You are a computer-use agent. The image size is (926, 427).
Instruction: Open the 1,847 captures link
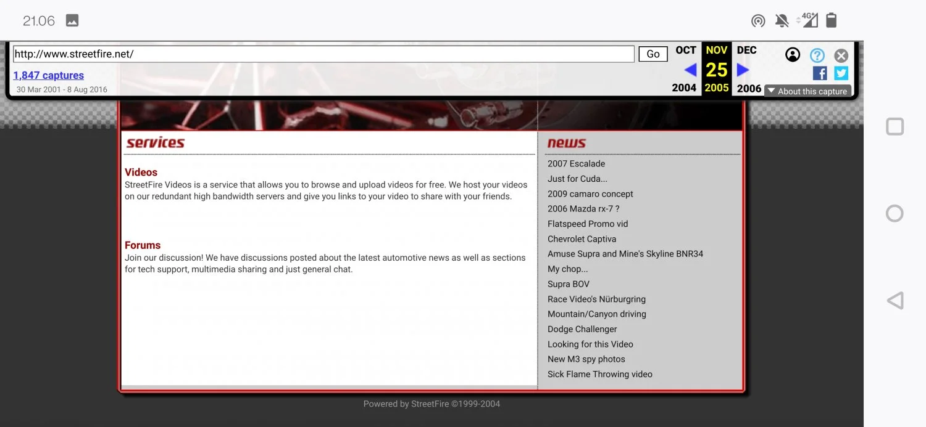(x=48, y=75)
